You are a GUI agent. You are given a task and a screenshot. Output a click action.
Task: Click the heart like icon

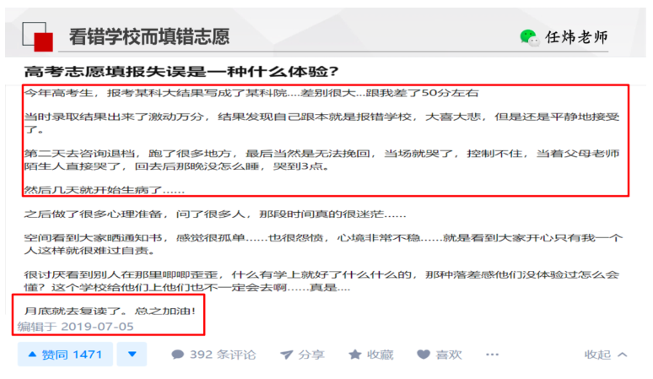click(424, 355)
